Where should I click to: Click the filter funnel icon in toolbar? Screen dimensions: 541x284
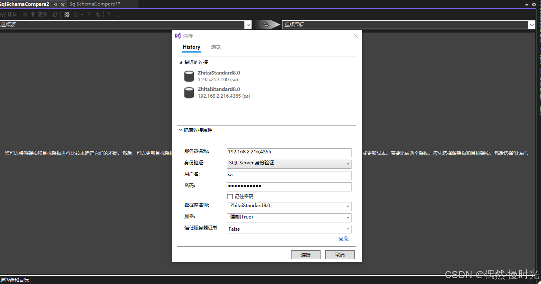[x=98, y=15]
